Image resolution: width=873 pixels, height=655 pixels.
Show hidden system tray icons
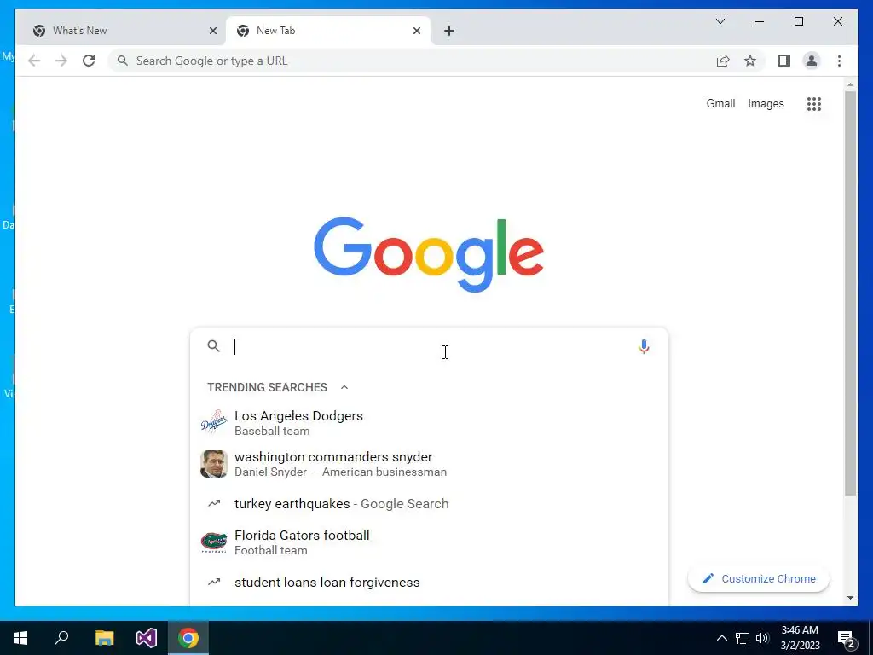click(721, 638)
